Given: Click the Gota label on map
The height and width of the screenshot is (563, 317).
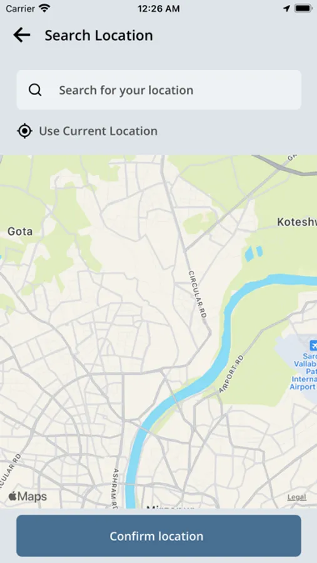Looking at the screenshot, I should click(x=20, y=231).
